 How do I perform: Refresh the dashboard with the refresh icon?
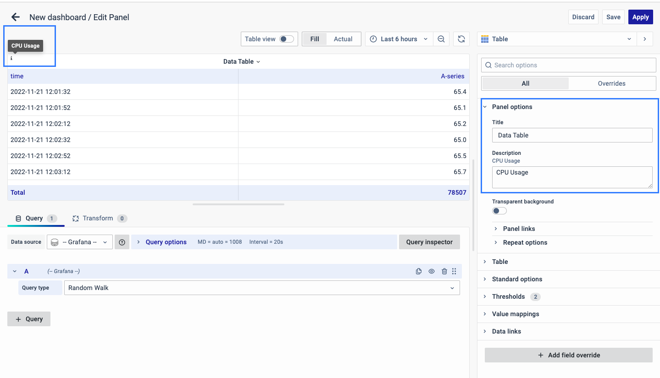coord(461,39)
